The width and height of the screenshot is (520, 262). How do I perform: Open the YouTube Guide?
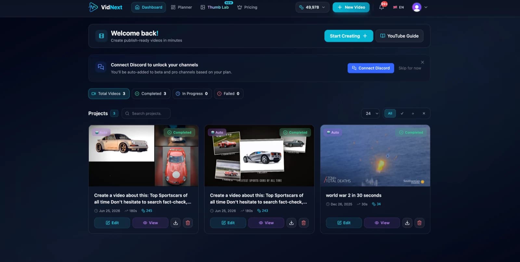(399, 36)
